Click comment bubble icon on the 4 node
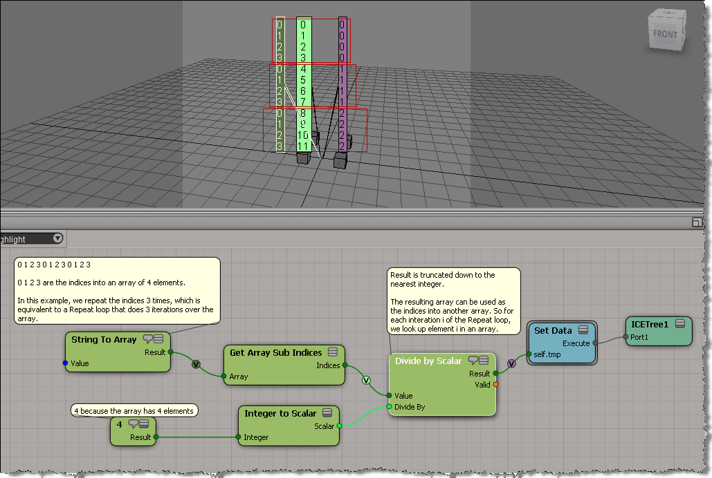Screen dimensions: 712x478 point(133,424)
